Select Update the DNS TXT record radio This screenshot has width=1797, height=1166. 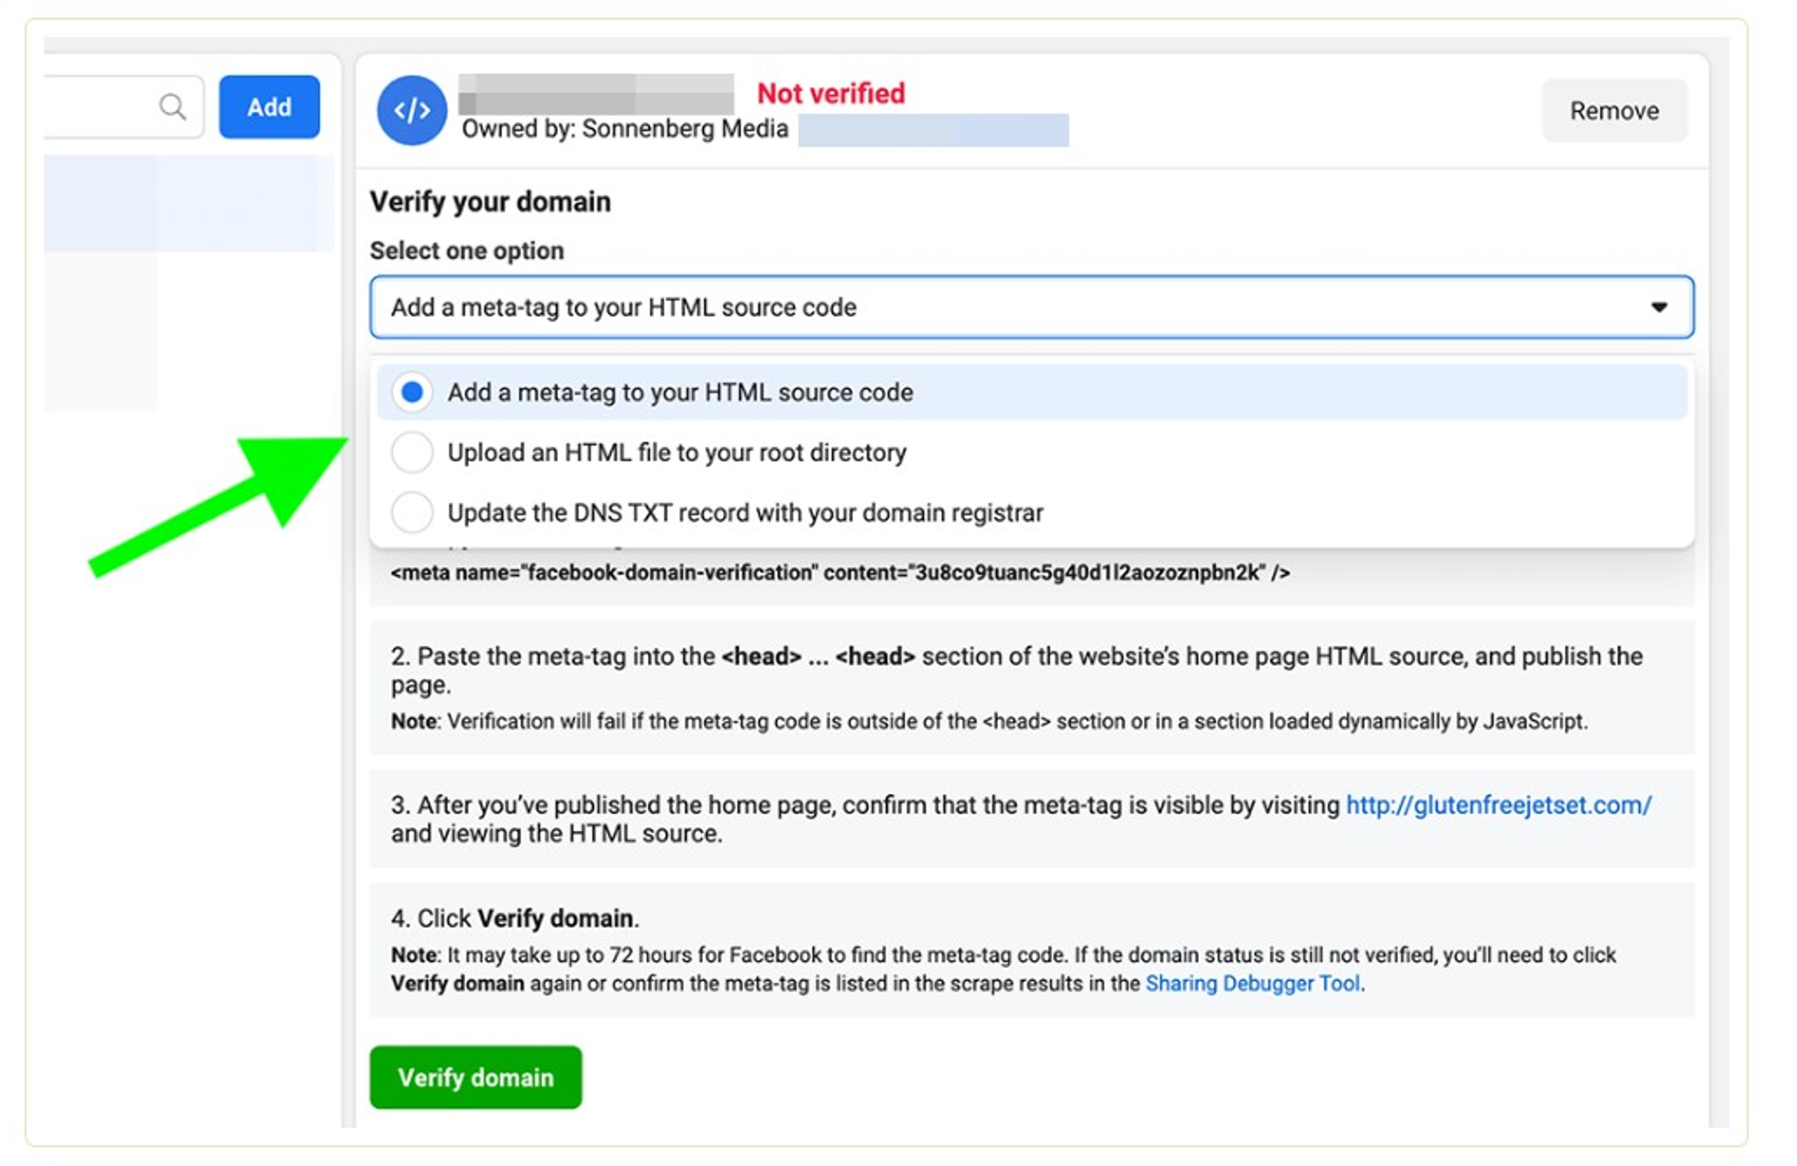411,512
